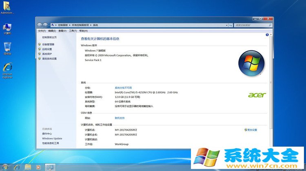
Task: Click the shield icon beside 更改设置
Action: (246, 130)
